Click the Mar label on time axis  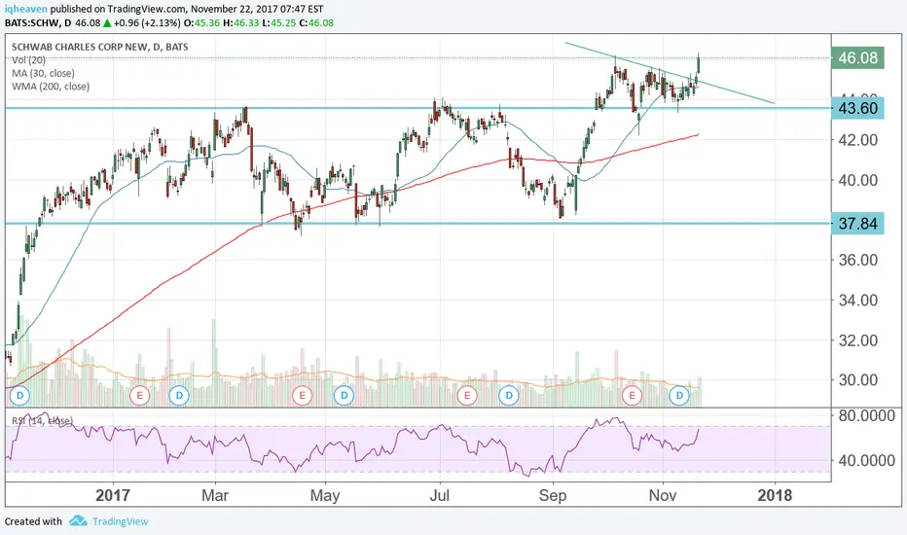[215, 496]
